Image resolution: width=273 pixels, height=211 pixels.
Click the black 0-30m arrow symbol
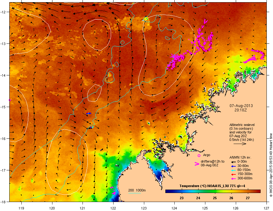coord(234,162)
